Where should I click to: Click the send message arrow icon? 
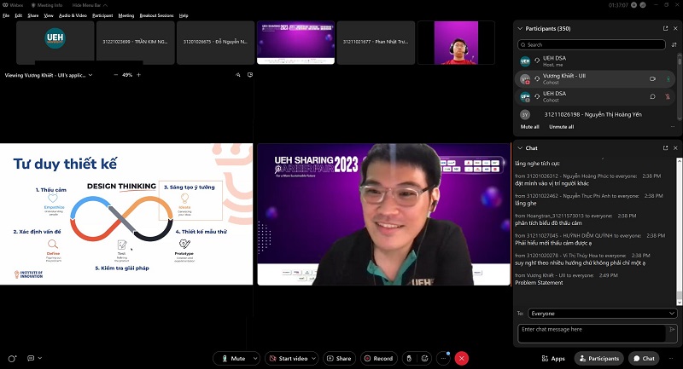click(x=672, y=330)
